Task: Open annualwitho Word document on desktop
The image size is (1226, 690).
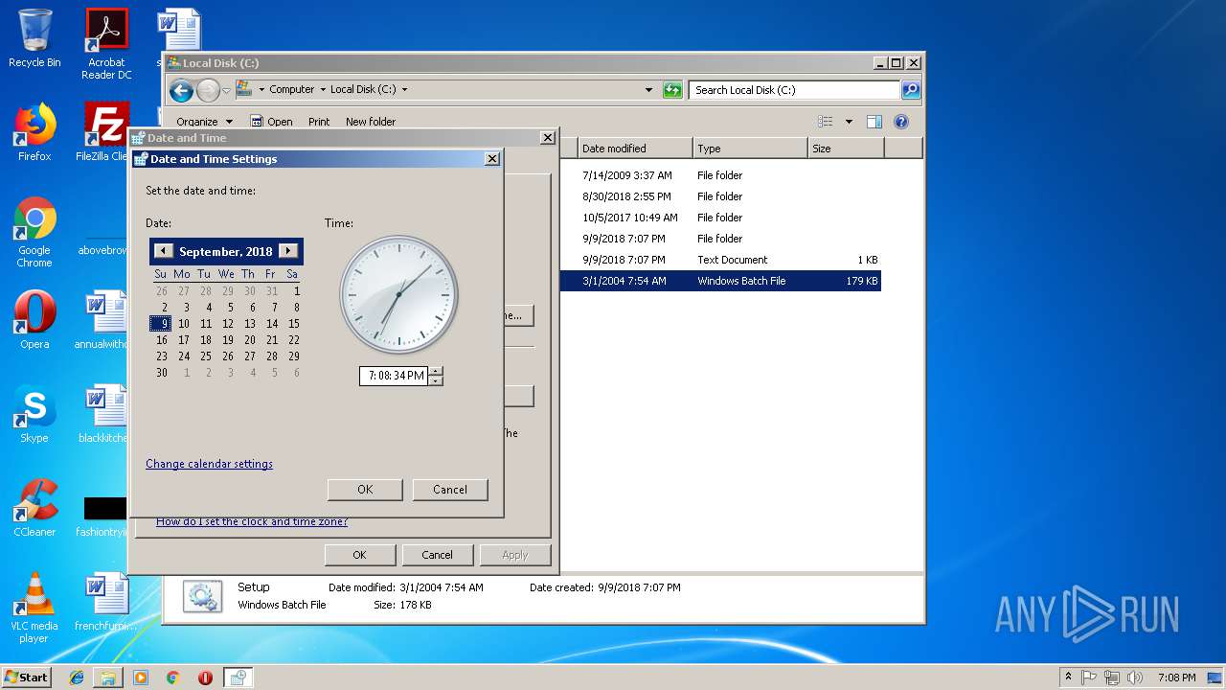Action: (x=103, y=320)
